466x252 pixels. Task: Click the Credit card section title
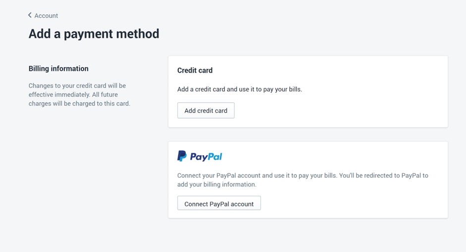pos(195,70)
